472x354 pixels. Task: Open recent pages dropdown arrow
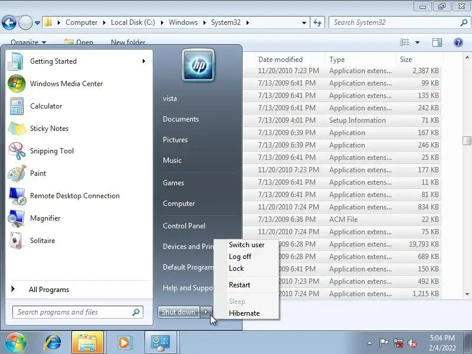pyautogui.click(x=37, y=23)
